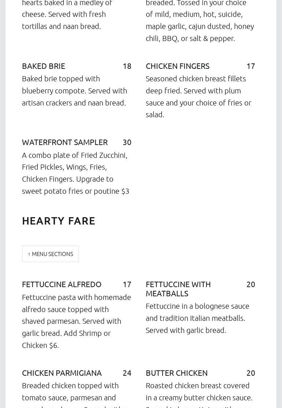The image size is (282, 408).
Task: Click the Butter Chicken item title
Action: (x=177, y=373)
